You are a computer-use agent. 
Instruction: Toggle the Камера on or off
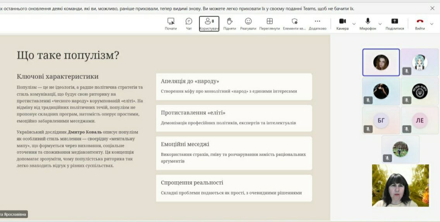[342, 24]
